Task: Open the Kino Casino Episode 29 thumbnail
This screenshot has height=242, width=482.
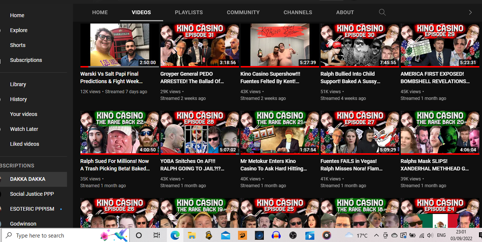Action: (440, 45)
